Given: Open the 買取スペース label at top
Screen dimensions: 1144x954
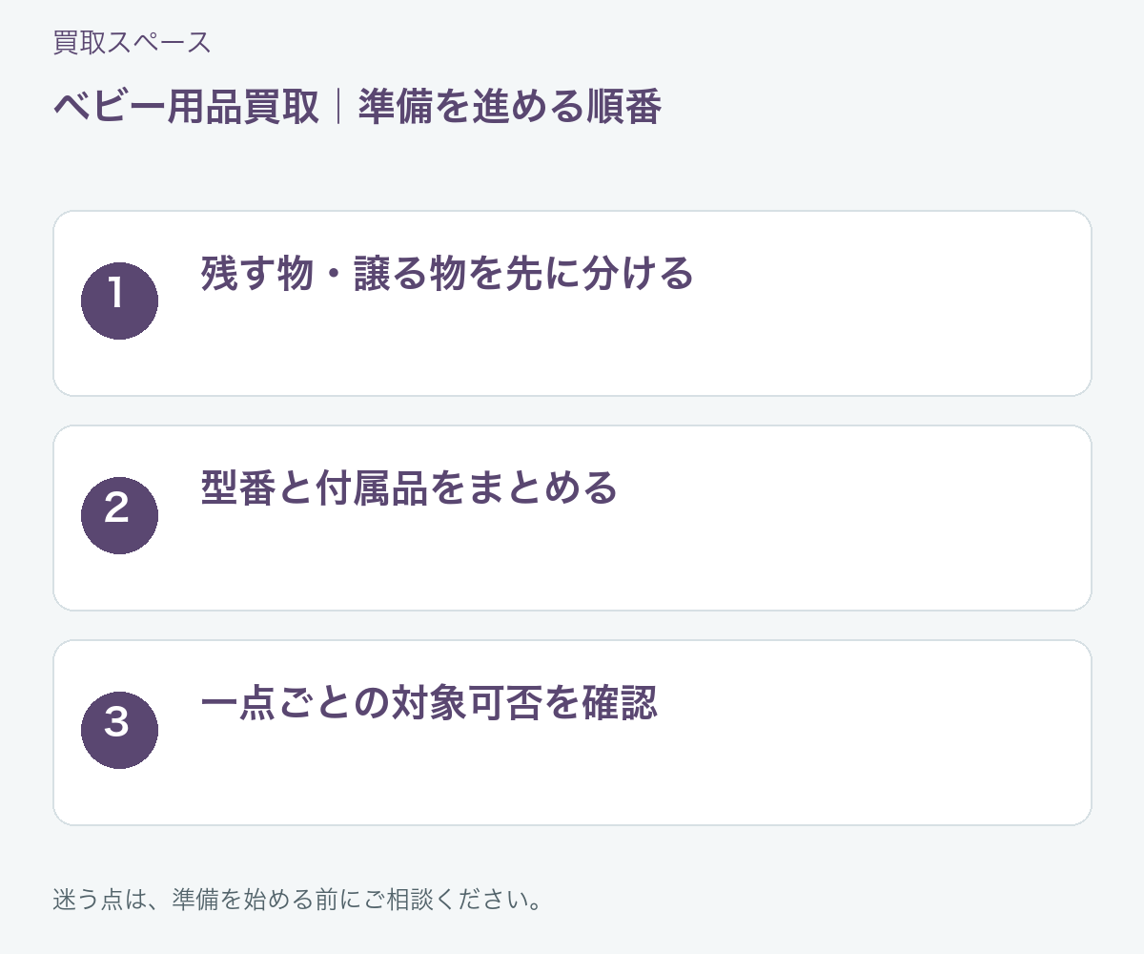Looking at the screenshot, I should coord(132,43).
